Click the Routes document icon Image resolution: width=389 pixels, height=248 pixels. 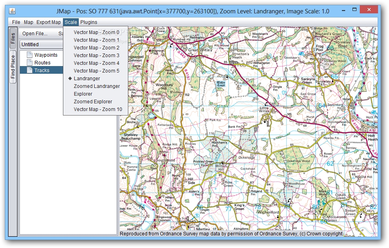(30, 62)
